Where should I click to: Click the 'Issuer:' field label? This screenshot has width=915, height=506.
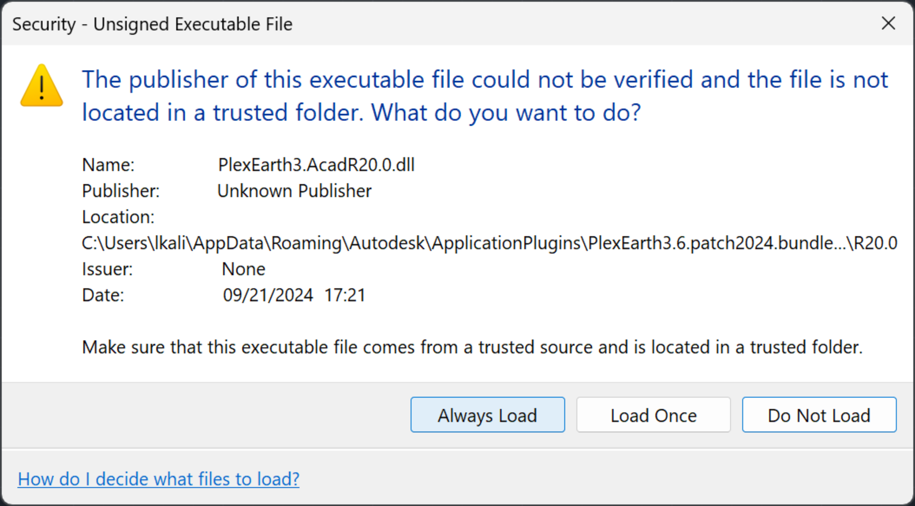pyautogui.click(x=107, y=269)
